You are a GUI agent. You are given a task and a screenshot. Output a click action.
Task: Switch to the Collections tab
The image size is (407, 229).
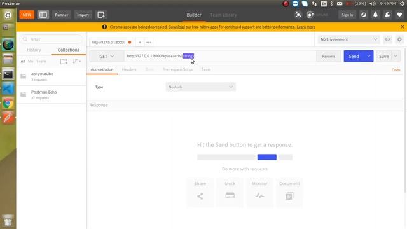(69, 50)
